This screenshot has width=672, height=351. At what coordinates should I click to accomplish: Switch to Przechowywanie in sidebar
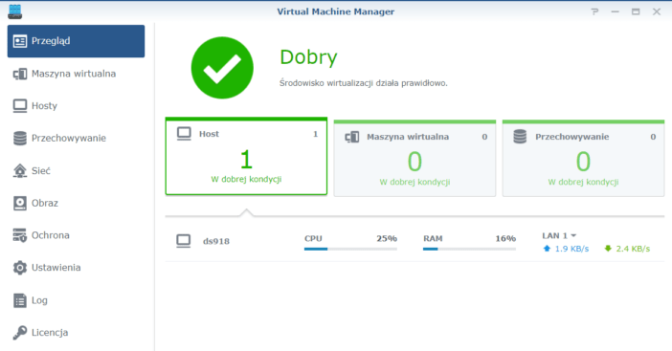[x=69, y=139]
